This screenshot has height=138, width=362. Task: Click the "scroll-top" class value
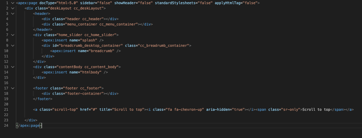click(65, 109)
